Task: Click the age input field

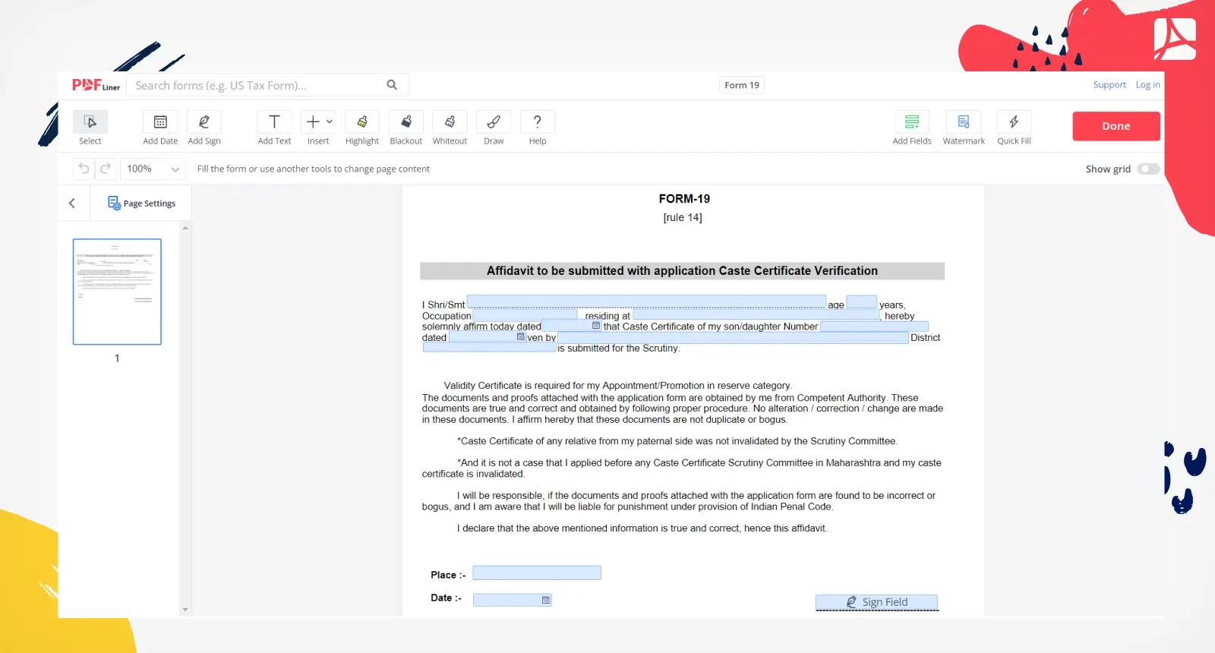Action: point(861,301)
